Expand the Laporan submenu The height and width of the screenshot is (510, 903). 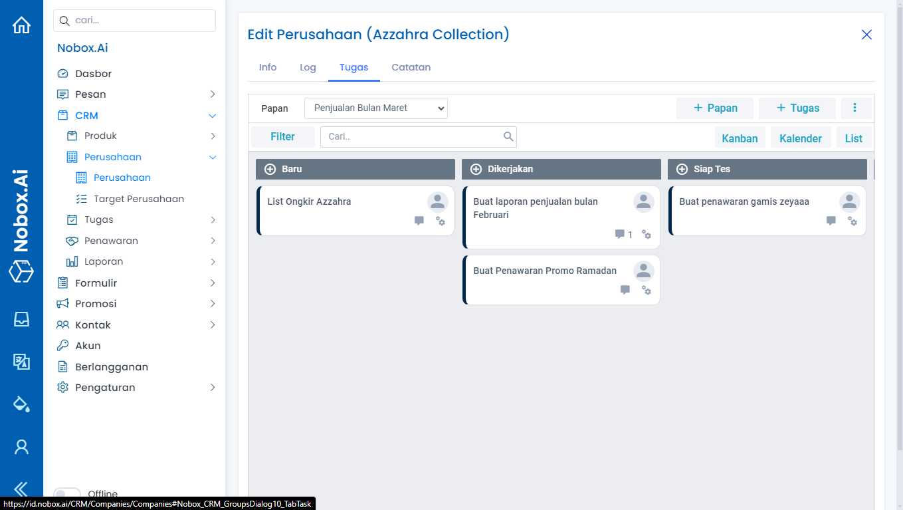[x=213, y=262]
